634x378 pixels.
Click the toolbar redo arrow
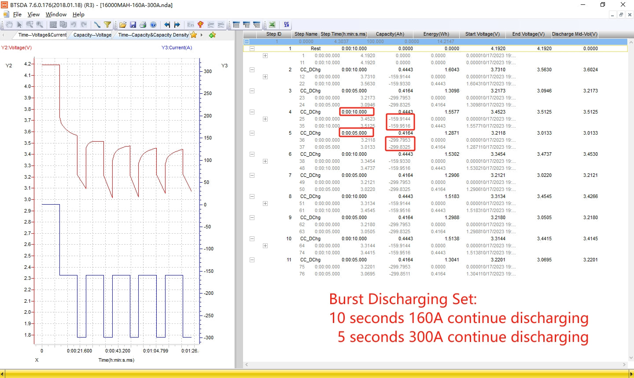[84, 25]
